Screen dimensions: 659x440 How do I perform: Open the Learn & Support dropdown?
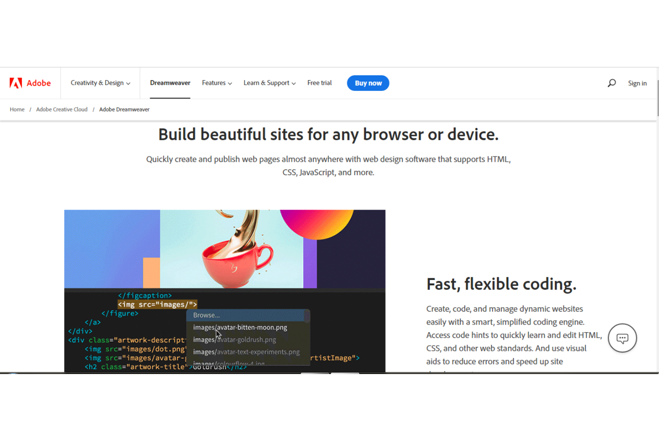[x=269, y=83]
